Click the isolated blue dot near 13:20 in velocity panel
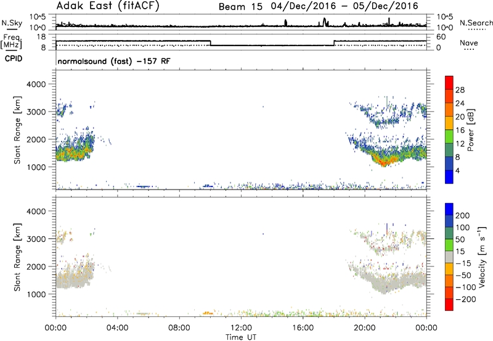This screenshot has height=341, width=493. tap(263, 234)
